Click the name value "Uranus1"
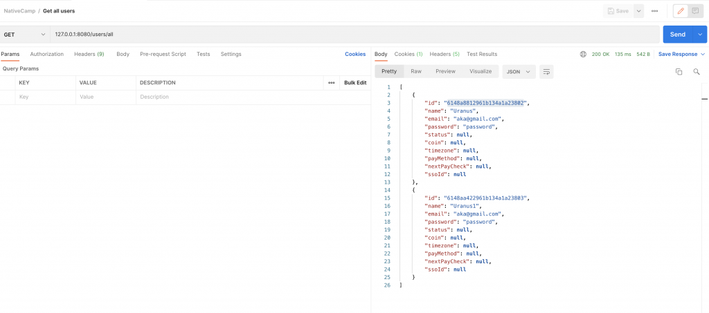This screenshot has height=313, width=709. 466,206
